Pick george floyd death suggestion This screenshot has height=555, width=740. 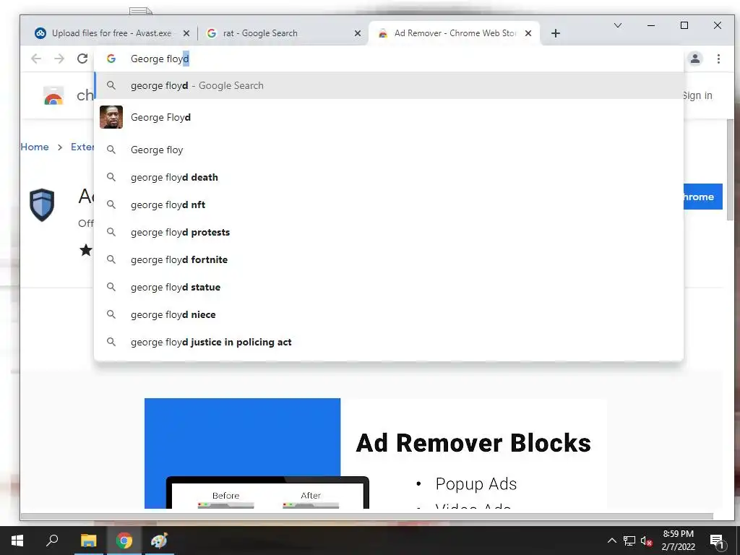point(388,177)
